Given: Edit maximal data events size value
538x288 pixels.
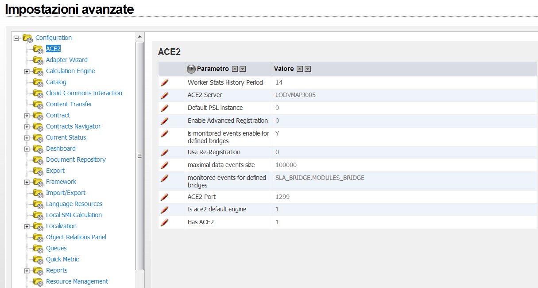Looking at the screenshot, I should pyautogui.click(x=164, y=165).
